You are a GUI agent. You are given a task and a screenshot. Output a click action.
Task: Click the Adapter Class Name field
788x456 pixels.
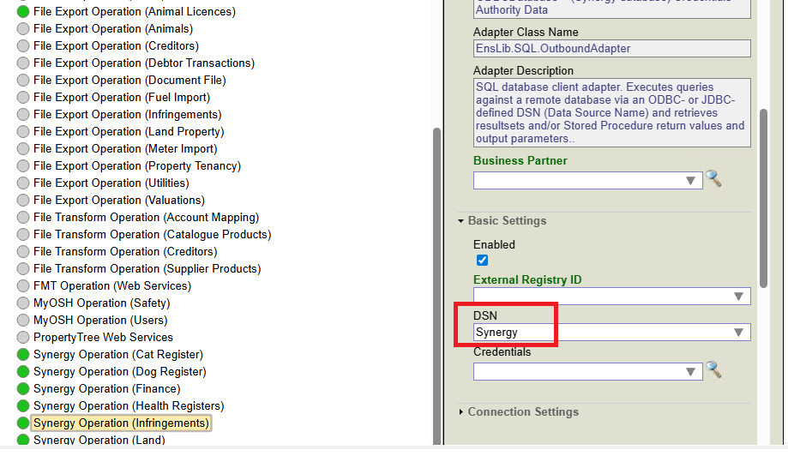pyautogui.click(x=611, y=49)
